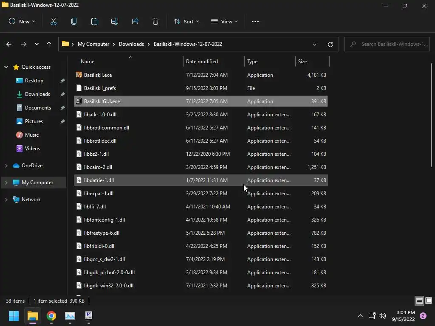
Task: Select Music in the sidebar
Action: 31,135
